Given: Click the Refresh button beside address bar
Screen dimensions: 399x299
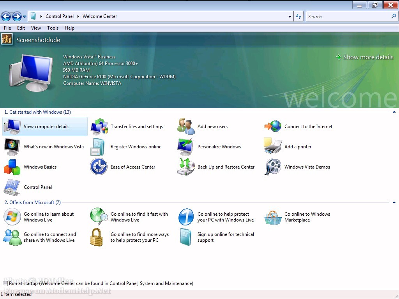Looking at the screenshot, I should 298,16.
